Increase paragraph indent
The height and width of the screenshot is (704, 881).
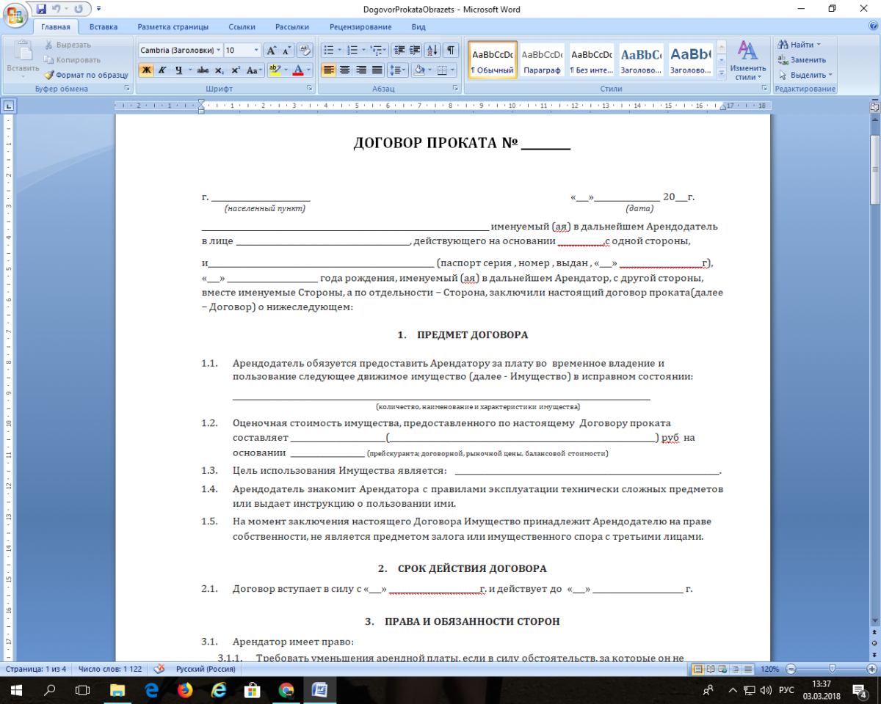point(415,51)
